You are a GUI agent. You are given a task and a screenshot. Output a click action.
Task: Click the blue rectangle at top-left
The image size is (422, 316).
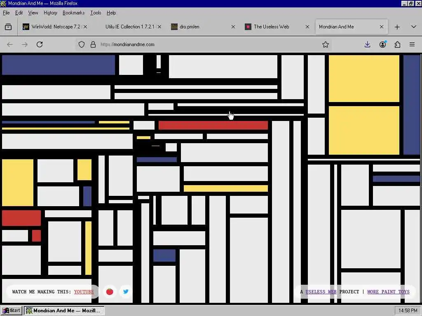point(59,65)
